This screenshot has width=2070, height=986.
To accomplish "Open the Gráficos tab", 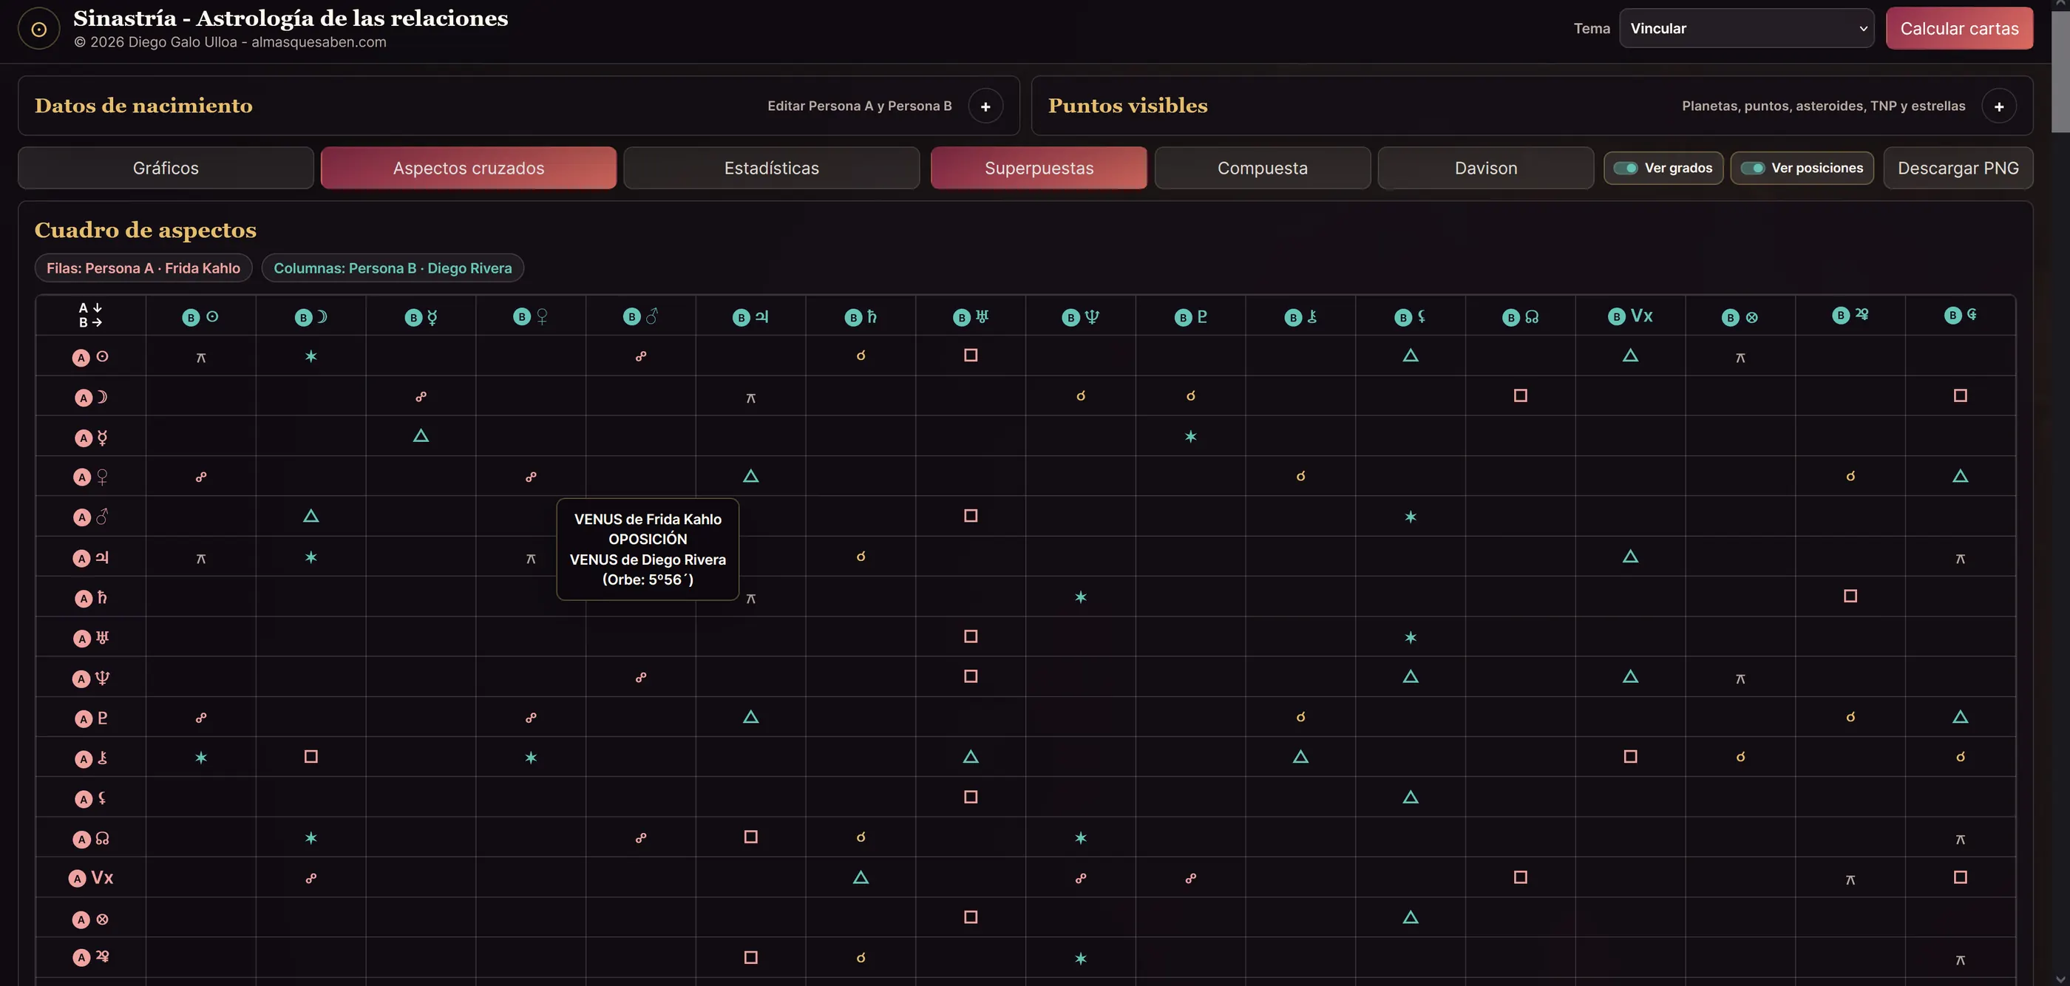I will click(166, 168).
